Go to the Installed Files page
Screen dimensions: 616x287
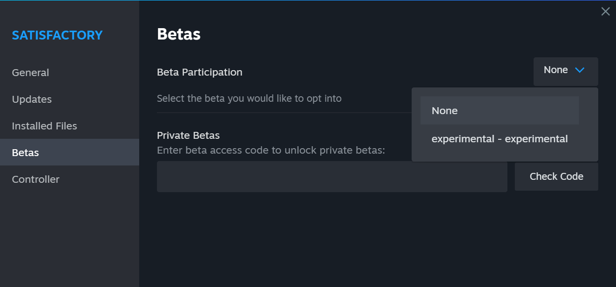pyautogui.click(x=44, y=126)
